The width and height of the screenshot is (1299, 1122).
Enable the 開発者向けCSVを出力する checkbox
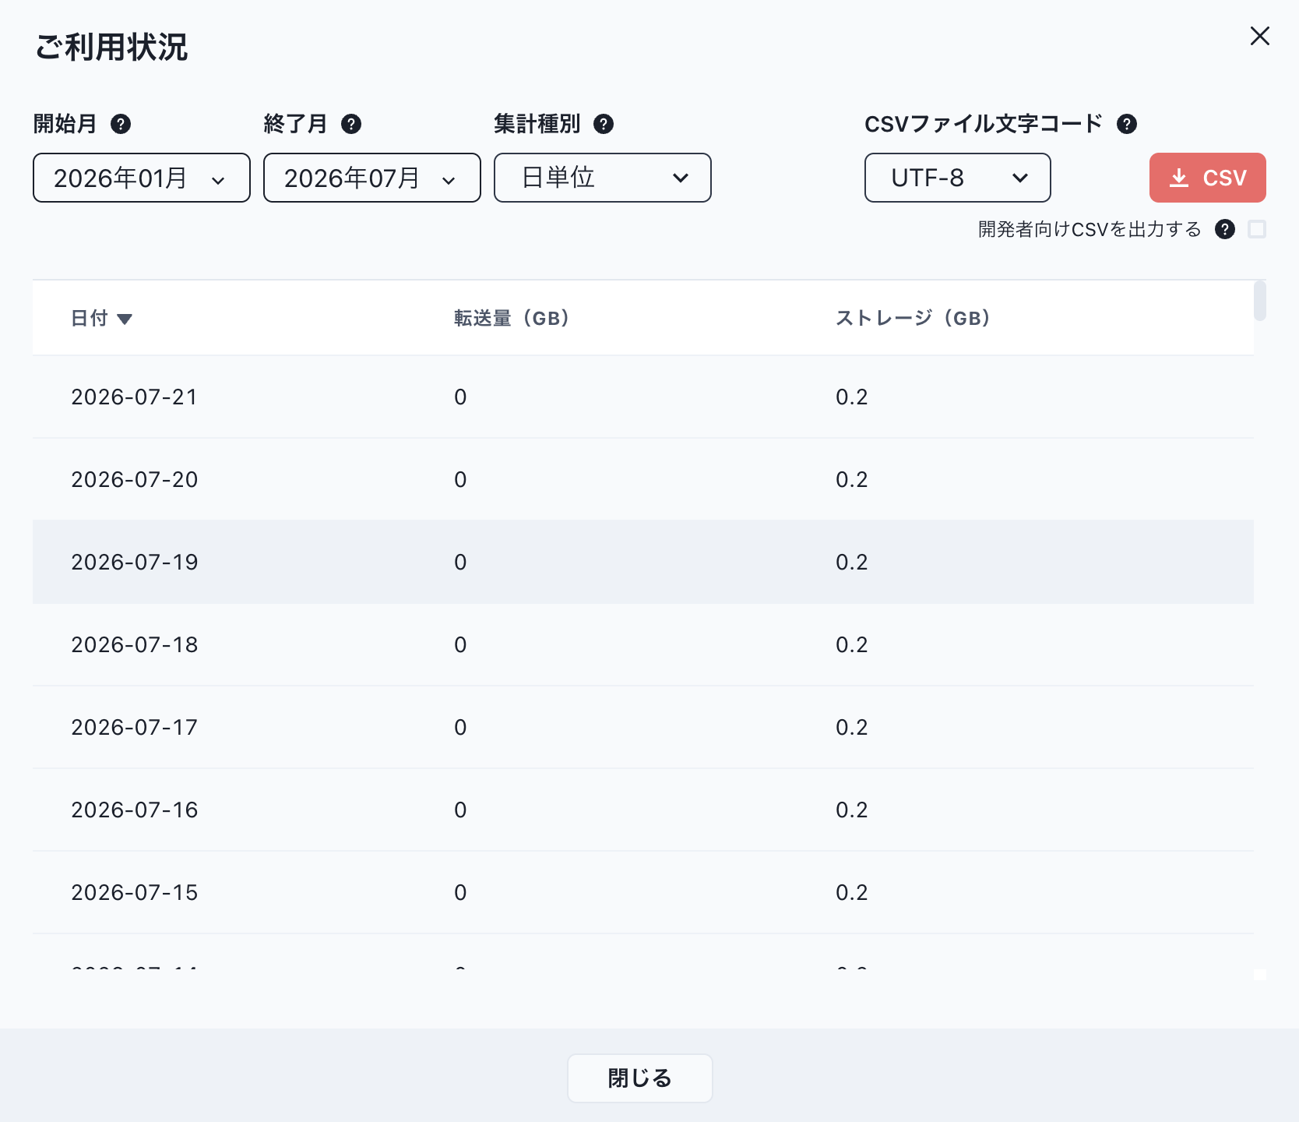(1257, 229)
